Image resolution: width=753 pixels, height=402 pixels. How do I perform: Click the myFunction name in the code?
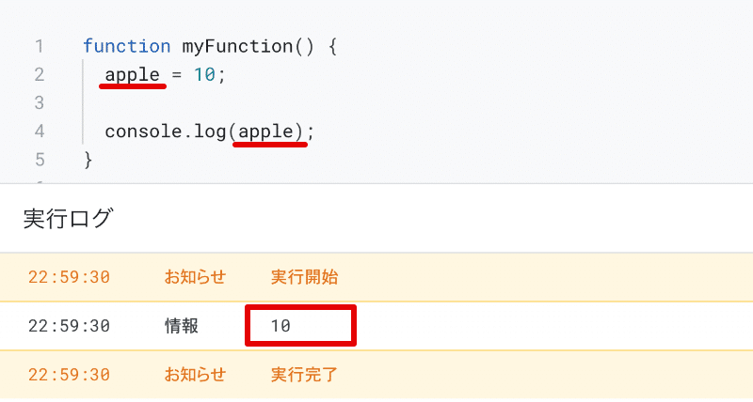tap(238, 46)
